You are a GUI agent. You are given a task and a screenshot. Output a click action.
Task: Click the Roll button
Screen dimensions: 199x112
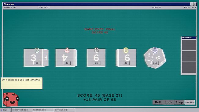[x=158, y=102]
